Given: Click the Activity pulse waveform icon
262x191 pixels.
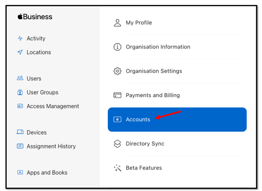Looking at the screenshot, I should pyautogui.click(x=20, y=39).
